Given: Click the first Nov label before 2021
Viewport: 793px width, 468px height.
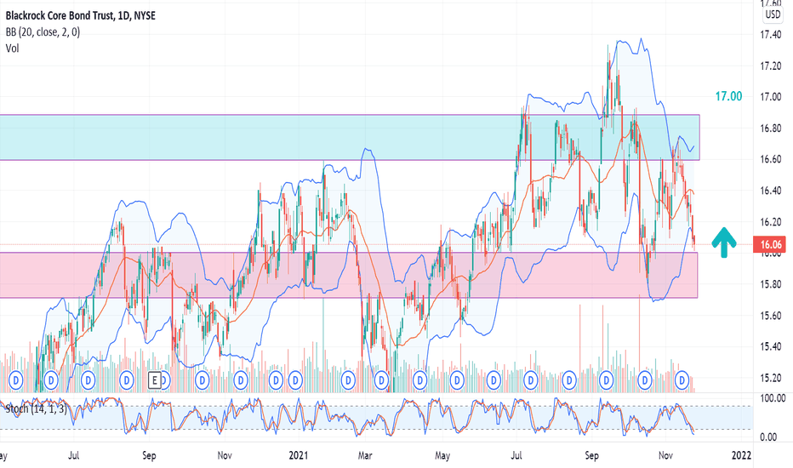Looking at the screenshot, I should pyautogui.click(x=225, y=455).
